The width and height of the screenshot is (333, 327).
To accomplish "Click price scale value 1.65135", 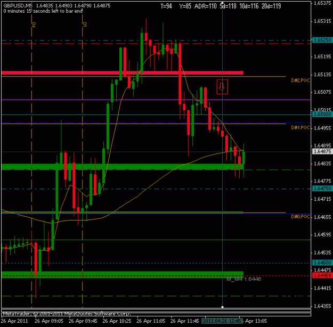I will (322, 75).
